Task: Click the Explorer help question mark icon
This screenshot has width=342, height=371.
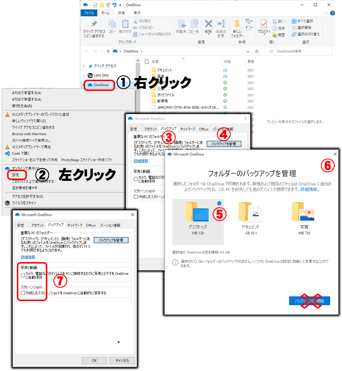Action: pos(333,13)
